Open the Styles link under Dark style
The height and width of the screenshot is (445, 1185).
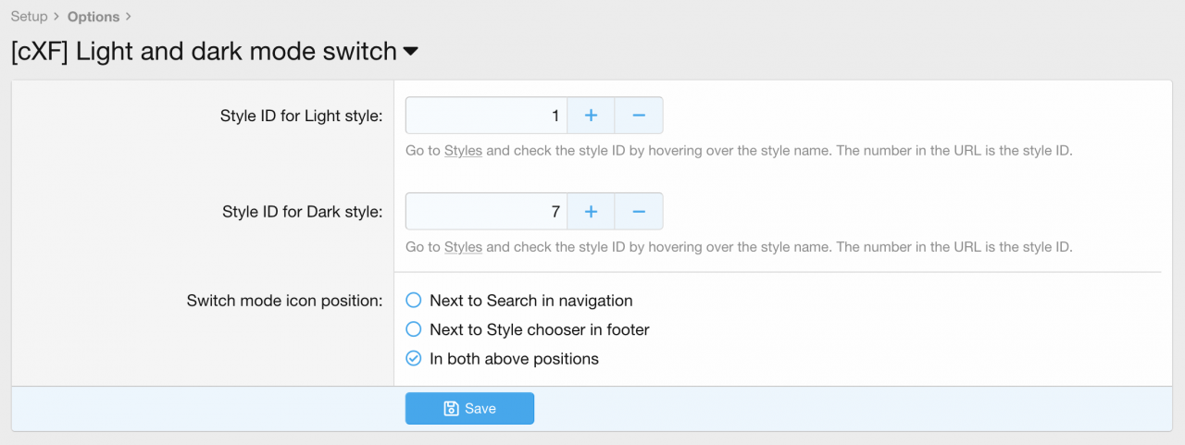(x=463, y=247)
